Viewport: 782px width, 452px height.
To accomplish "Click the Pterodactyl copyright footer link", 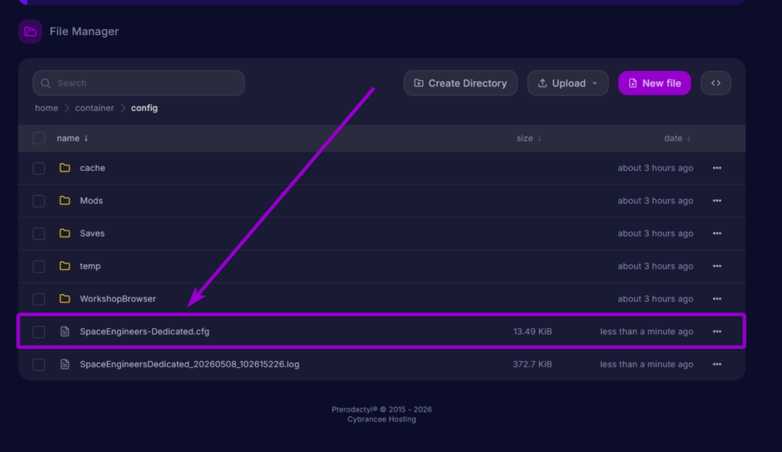I will click(382, 409).
